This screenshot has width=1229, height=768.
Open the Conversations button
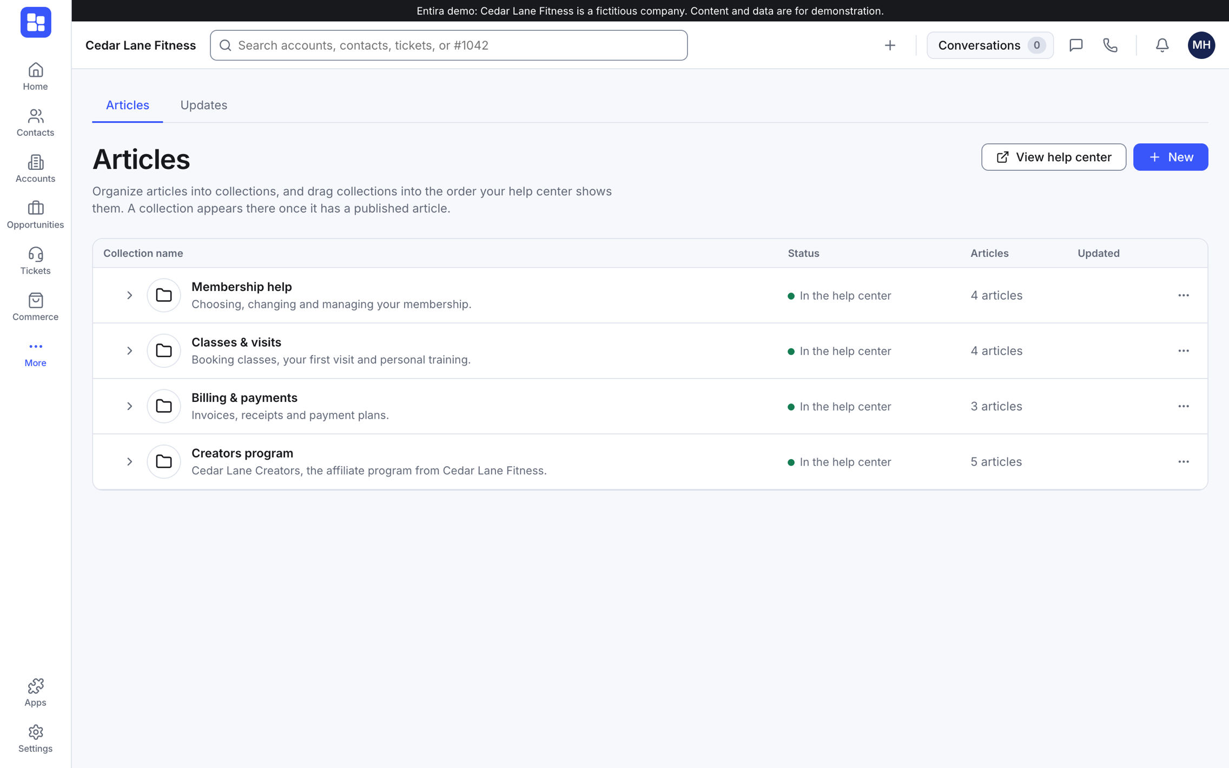989,45
